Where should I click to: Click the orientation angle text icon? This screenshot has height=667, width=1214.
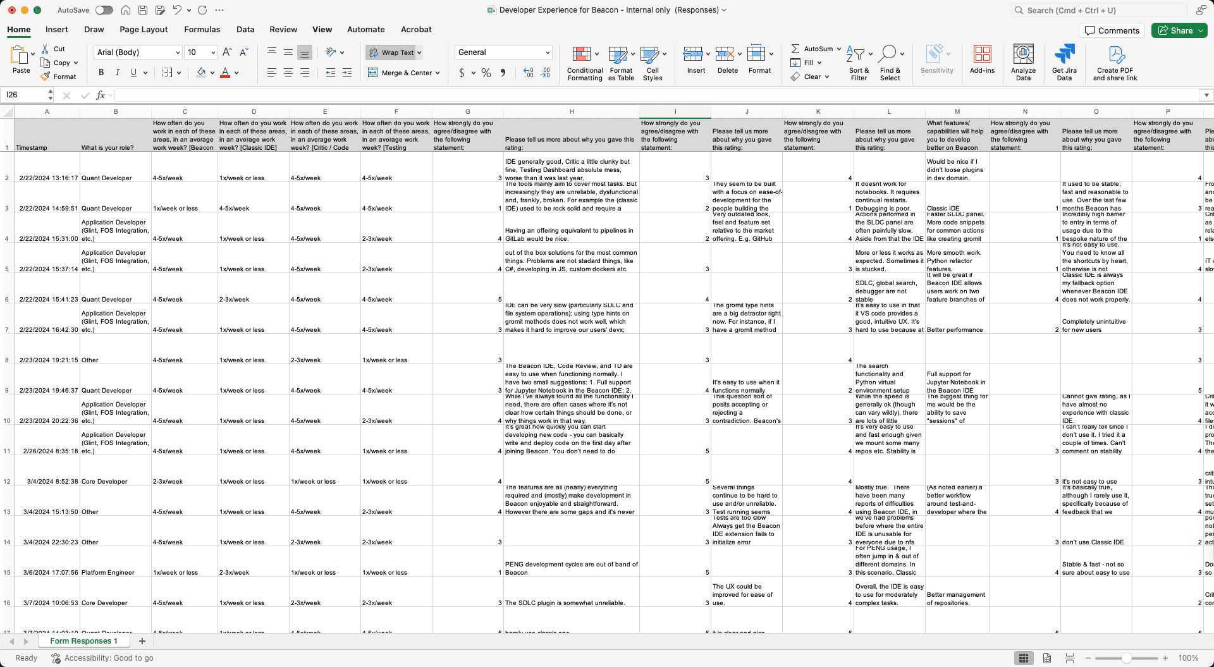[x=331, y=52]
